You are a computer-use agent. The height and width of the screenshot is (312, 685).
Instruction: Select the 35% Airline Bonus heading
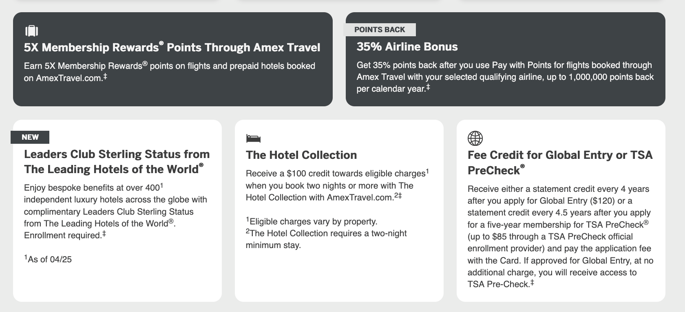(x=407, y=47)
